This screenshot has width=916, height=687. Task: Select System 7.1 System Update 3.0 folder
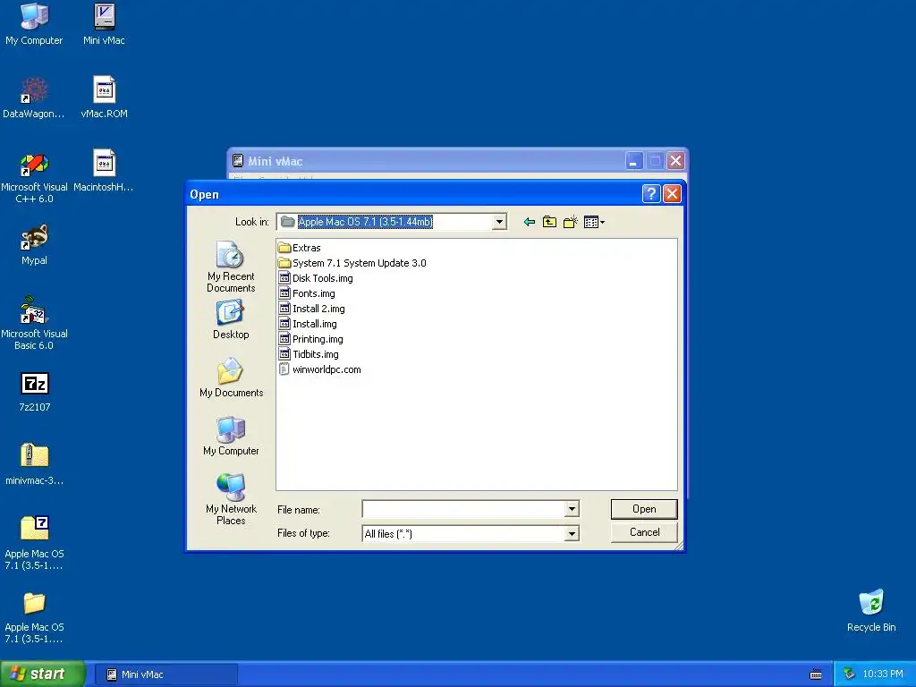pos(352,263)
